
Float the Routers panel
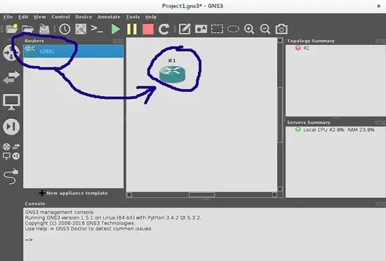coord(115,41)
